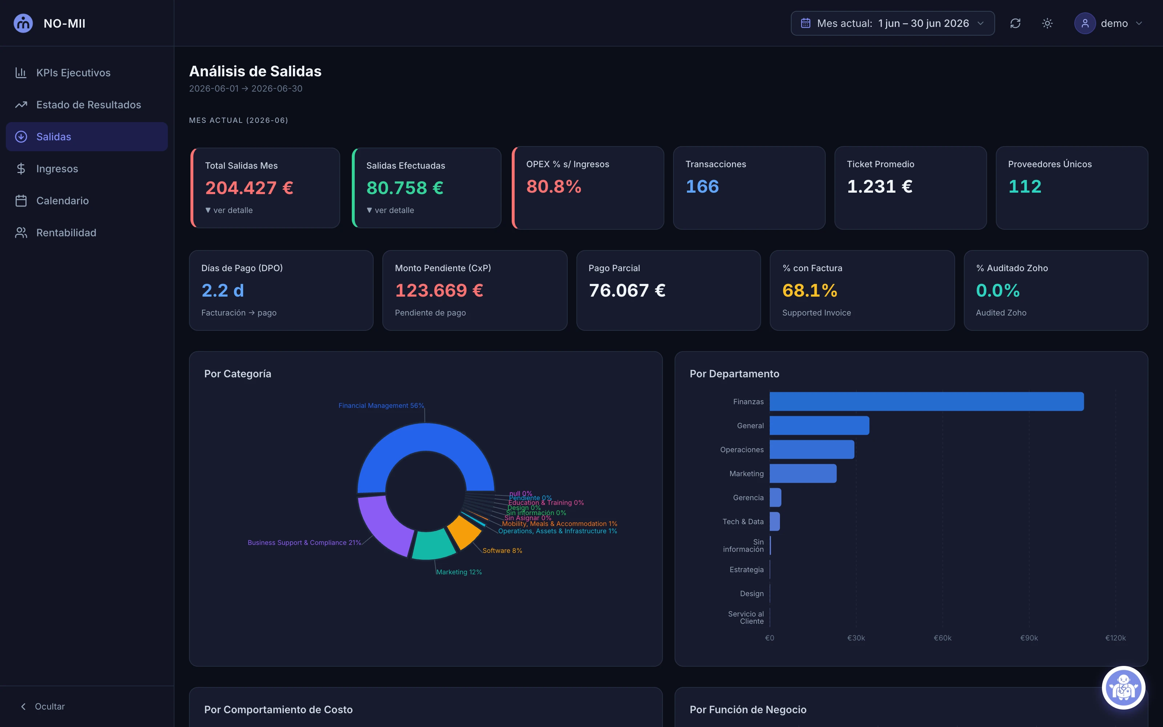This screenshot has width=1163, height=727.
Task: Toggle light theme with sun icon
Action: pos(1047,23)
